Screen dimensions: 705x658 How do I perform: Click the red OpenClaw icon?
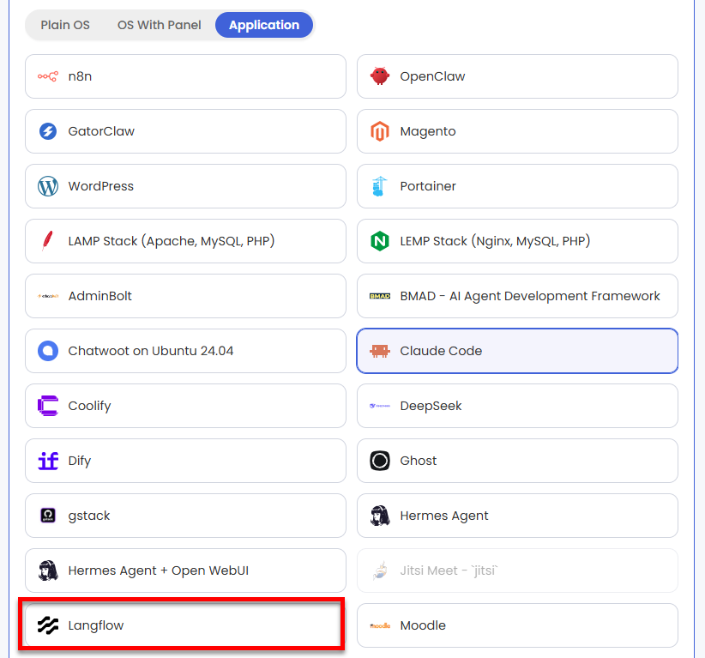pyautogui.click(x=380, y=76)
